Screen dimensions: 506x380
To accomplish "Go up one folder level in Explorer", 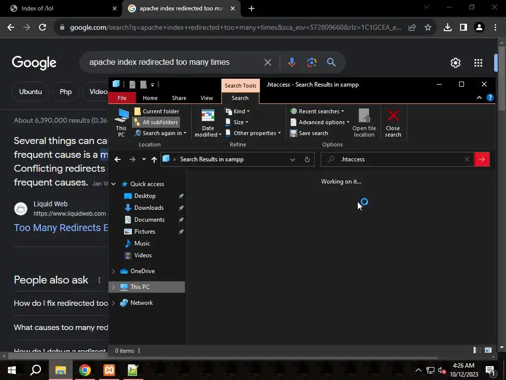I will pyautogui.click(x=154, y=159).
